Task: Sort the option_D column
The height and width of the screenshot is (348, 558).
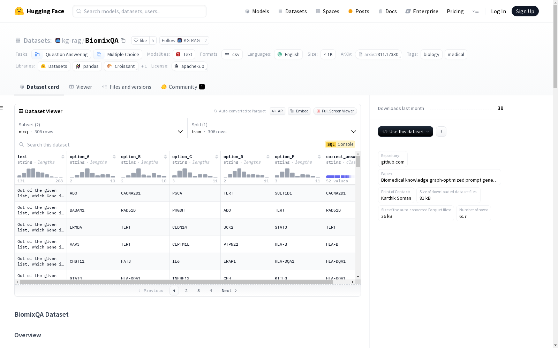Action: click(x=268, y=157)
